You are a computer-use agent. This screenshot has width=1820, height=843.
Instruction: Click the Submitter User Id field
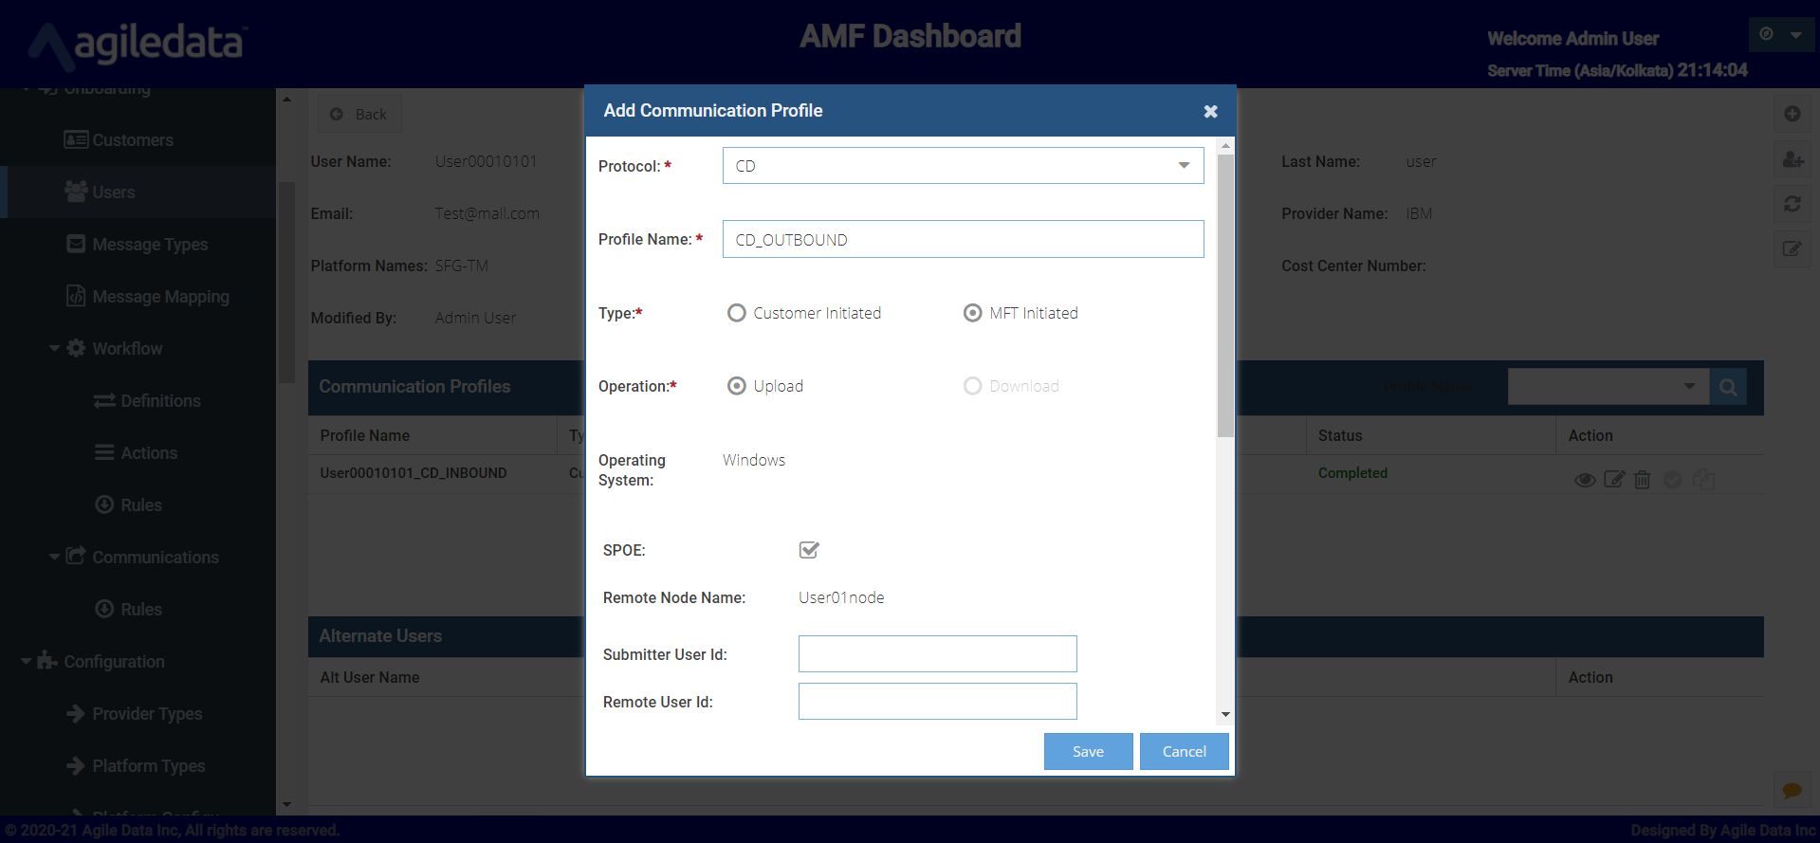(937, 654)
